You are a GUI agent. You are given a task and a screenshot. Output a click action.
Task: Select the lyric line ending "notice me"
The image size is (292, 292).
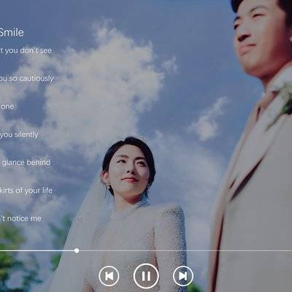click(20, 218)
